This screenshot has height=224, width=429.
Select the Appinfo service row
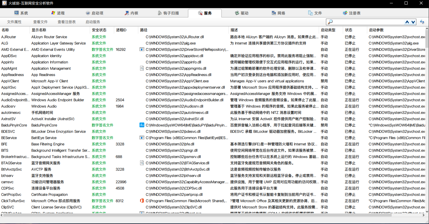click(x=213, y=62)
